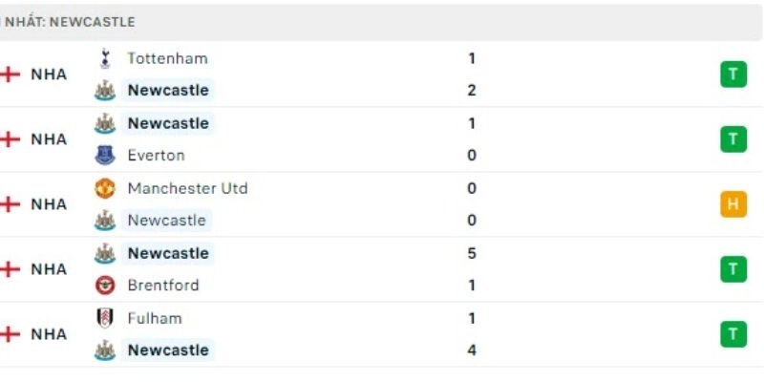This screenshot has height=382, width=764.
Task: Click the Fulham crest icon
Action: tap(105, 318)
